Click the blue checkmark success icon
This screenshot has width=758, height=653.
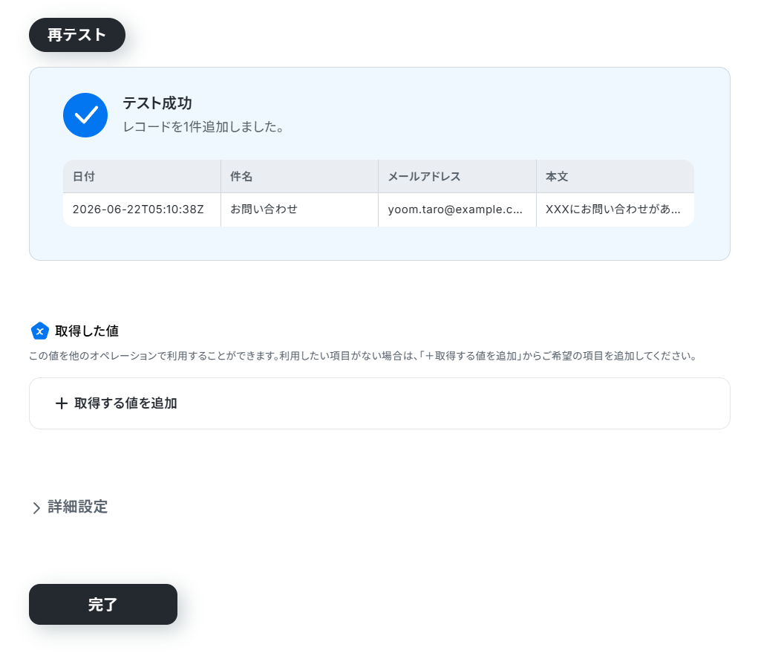[85, 115]
